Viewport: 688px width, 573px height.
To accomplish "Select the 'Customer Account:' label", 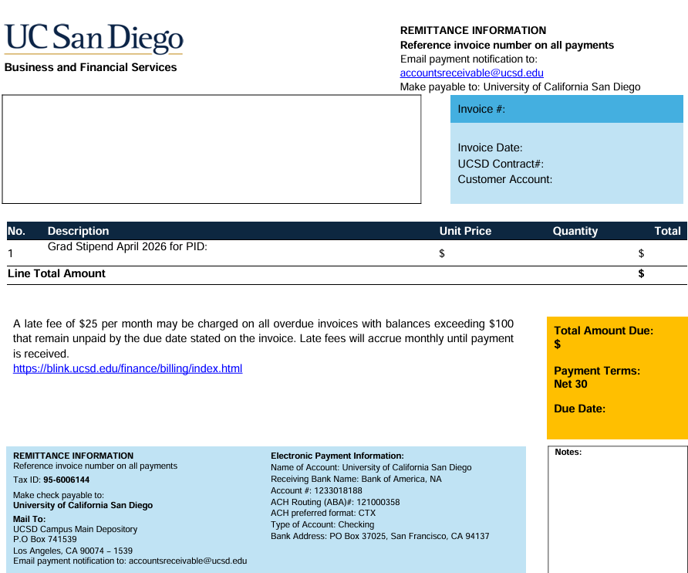I will (x=505, y=179).
